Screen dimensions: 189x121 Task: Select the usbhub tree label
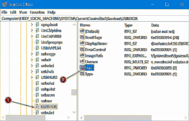[x=47, y=72]
